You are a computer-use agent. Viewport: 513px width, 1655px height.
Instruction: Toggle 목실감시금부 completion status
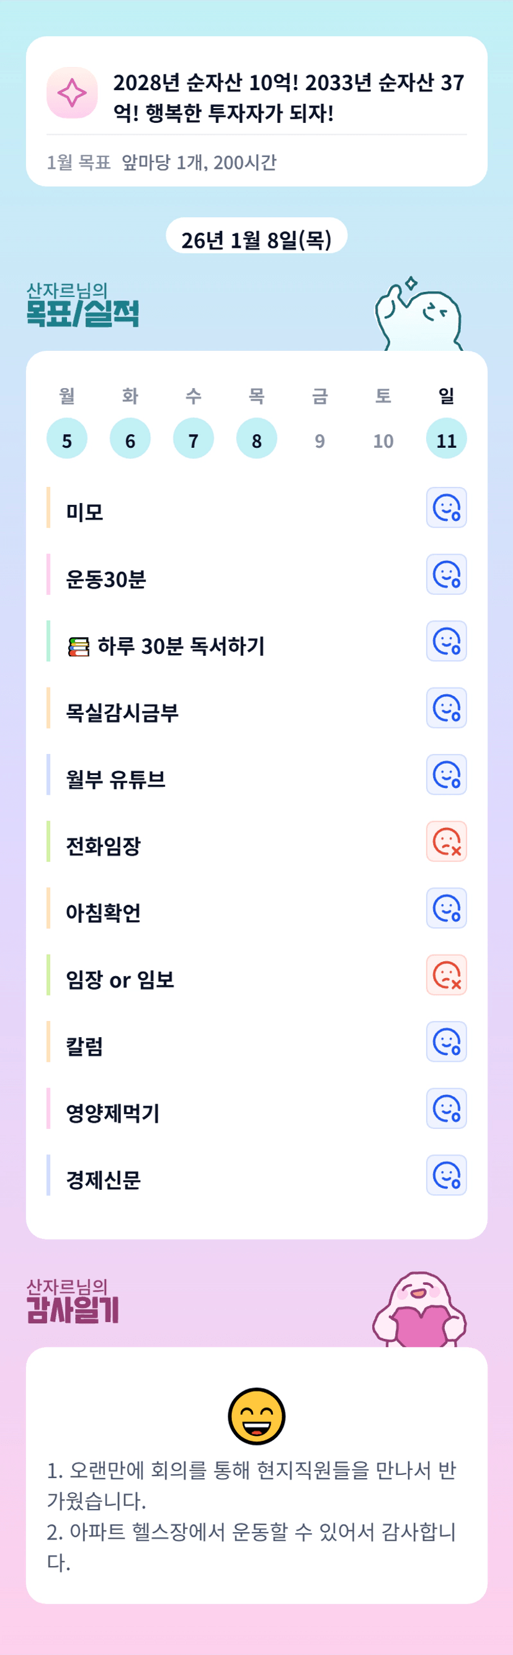click(x=446, y=708)
